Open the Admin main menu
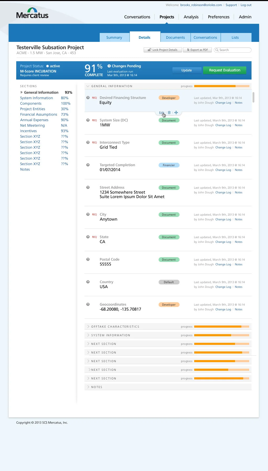 245,17
